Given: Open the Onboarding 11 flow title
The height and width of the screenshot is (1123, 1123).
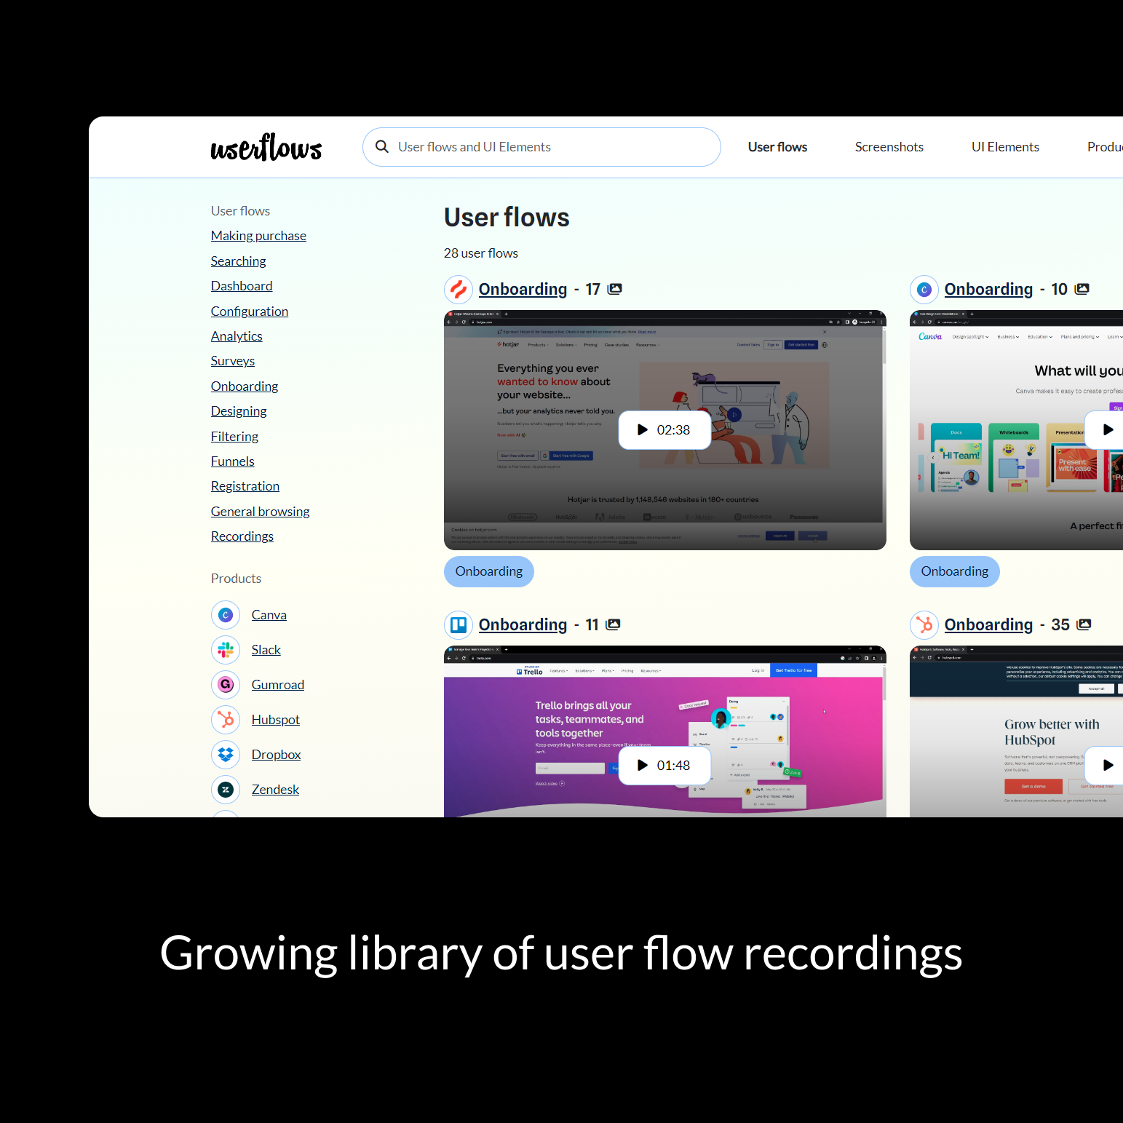Looking at the screenshot, I should pos(523,625).
